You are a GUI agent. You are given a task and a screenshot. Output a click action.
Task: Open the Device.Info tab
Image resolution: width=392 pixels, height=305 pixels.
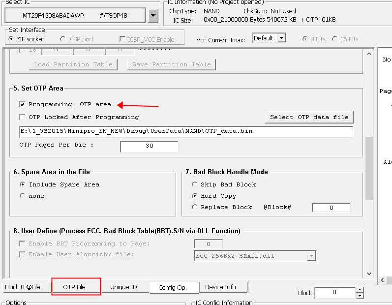click(220, 287)
